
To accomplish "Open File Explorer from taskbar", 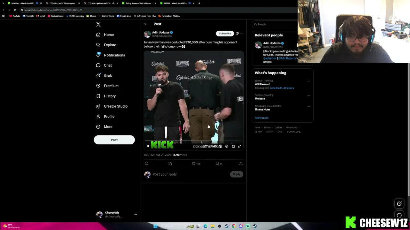I will pyautogui.click(x=212, y=226).
